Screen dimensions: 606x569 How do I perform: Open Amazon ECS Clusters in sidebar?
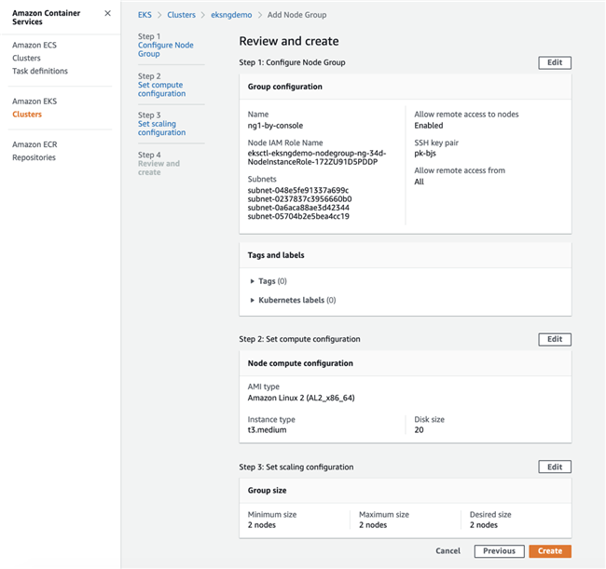coord(26,58)
